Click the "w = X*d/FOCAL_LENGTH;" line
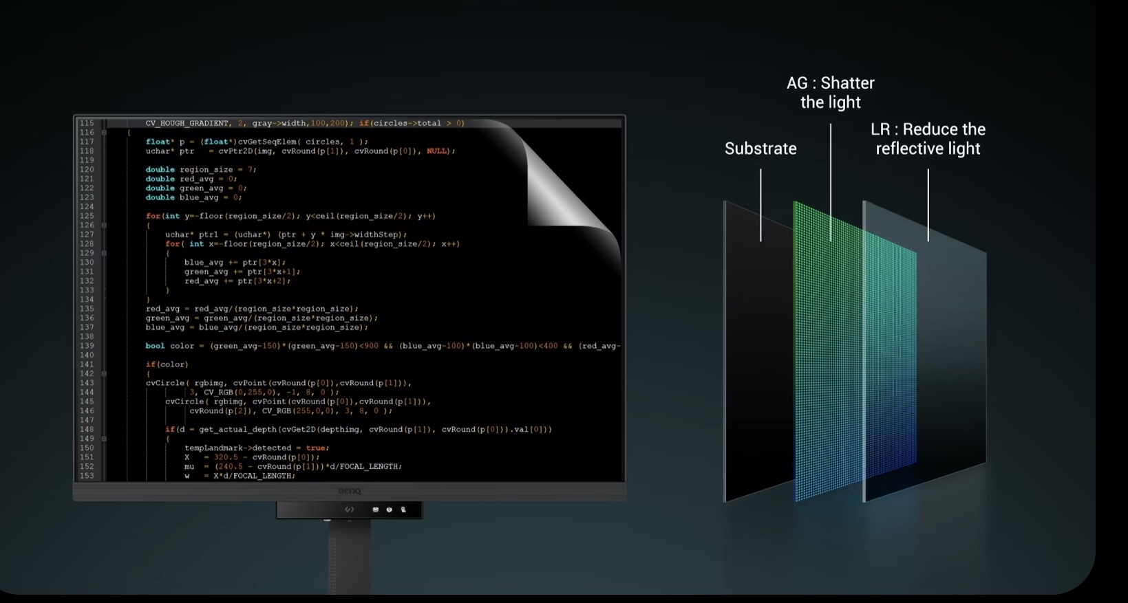 [240, 476]
